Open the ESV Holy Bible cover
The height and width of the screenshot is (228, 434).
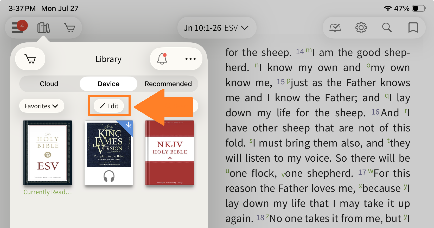[x=48, y=153]
